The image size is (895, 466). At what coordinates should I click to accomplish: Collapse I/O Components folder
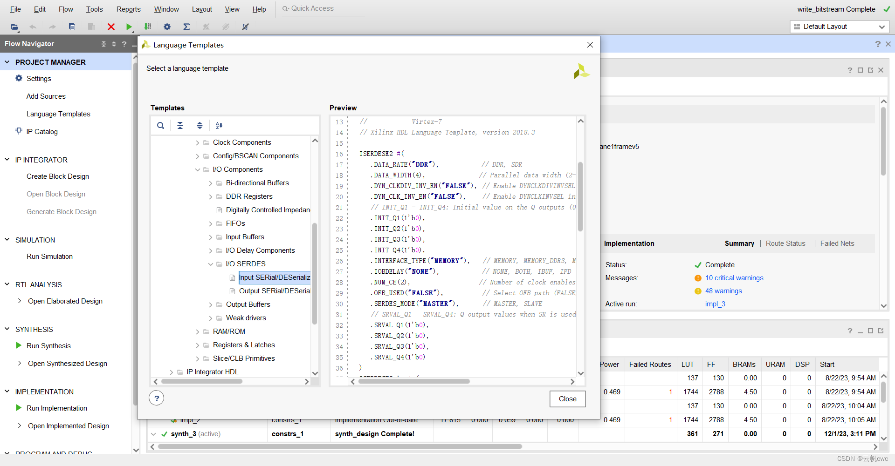[x=198, y=170]
